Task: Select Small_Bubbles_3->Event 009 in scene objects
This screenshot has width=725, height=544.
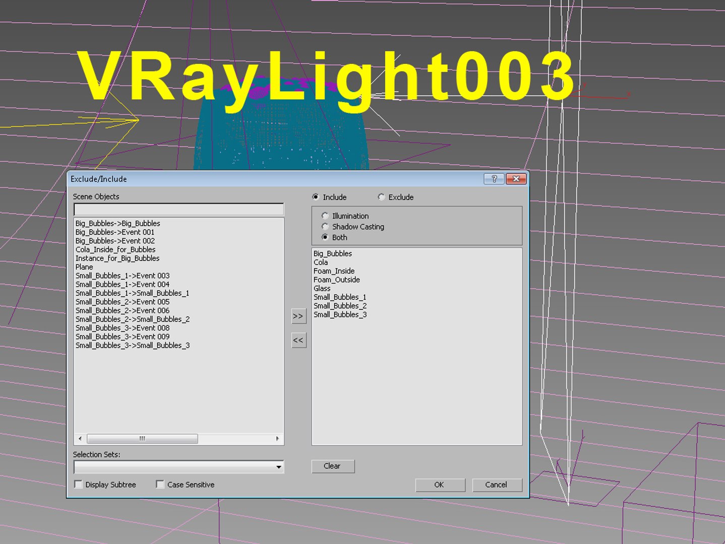Action: coord(123,336)
